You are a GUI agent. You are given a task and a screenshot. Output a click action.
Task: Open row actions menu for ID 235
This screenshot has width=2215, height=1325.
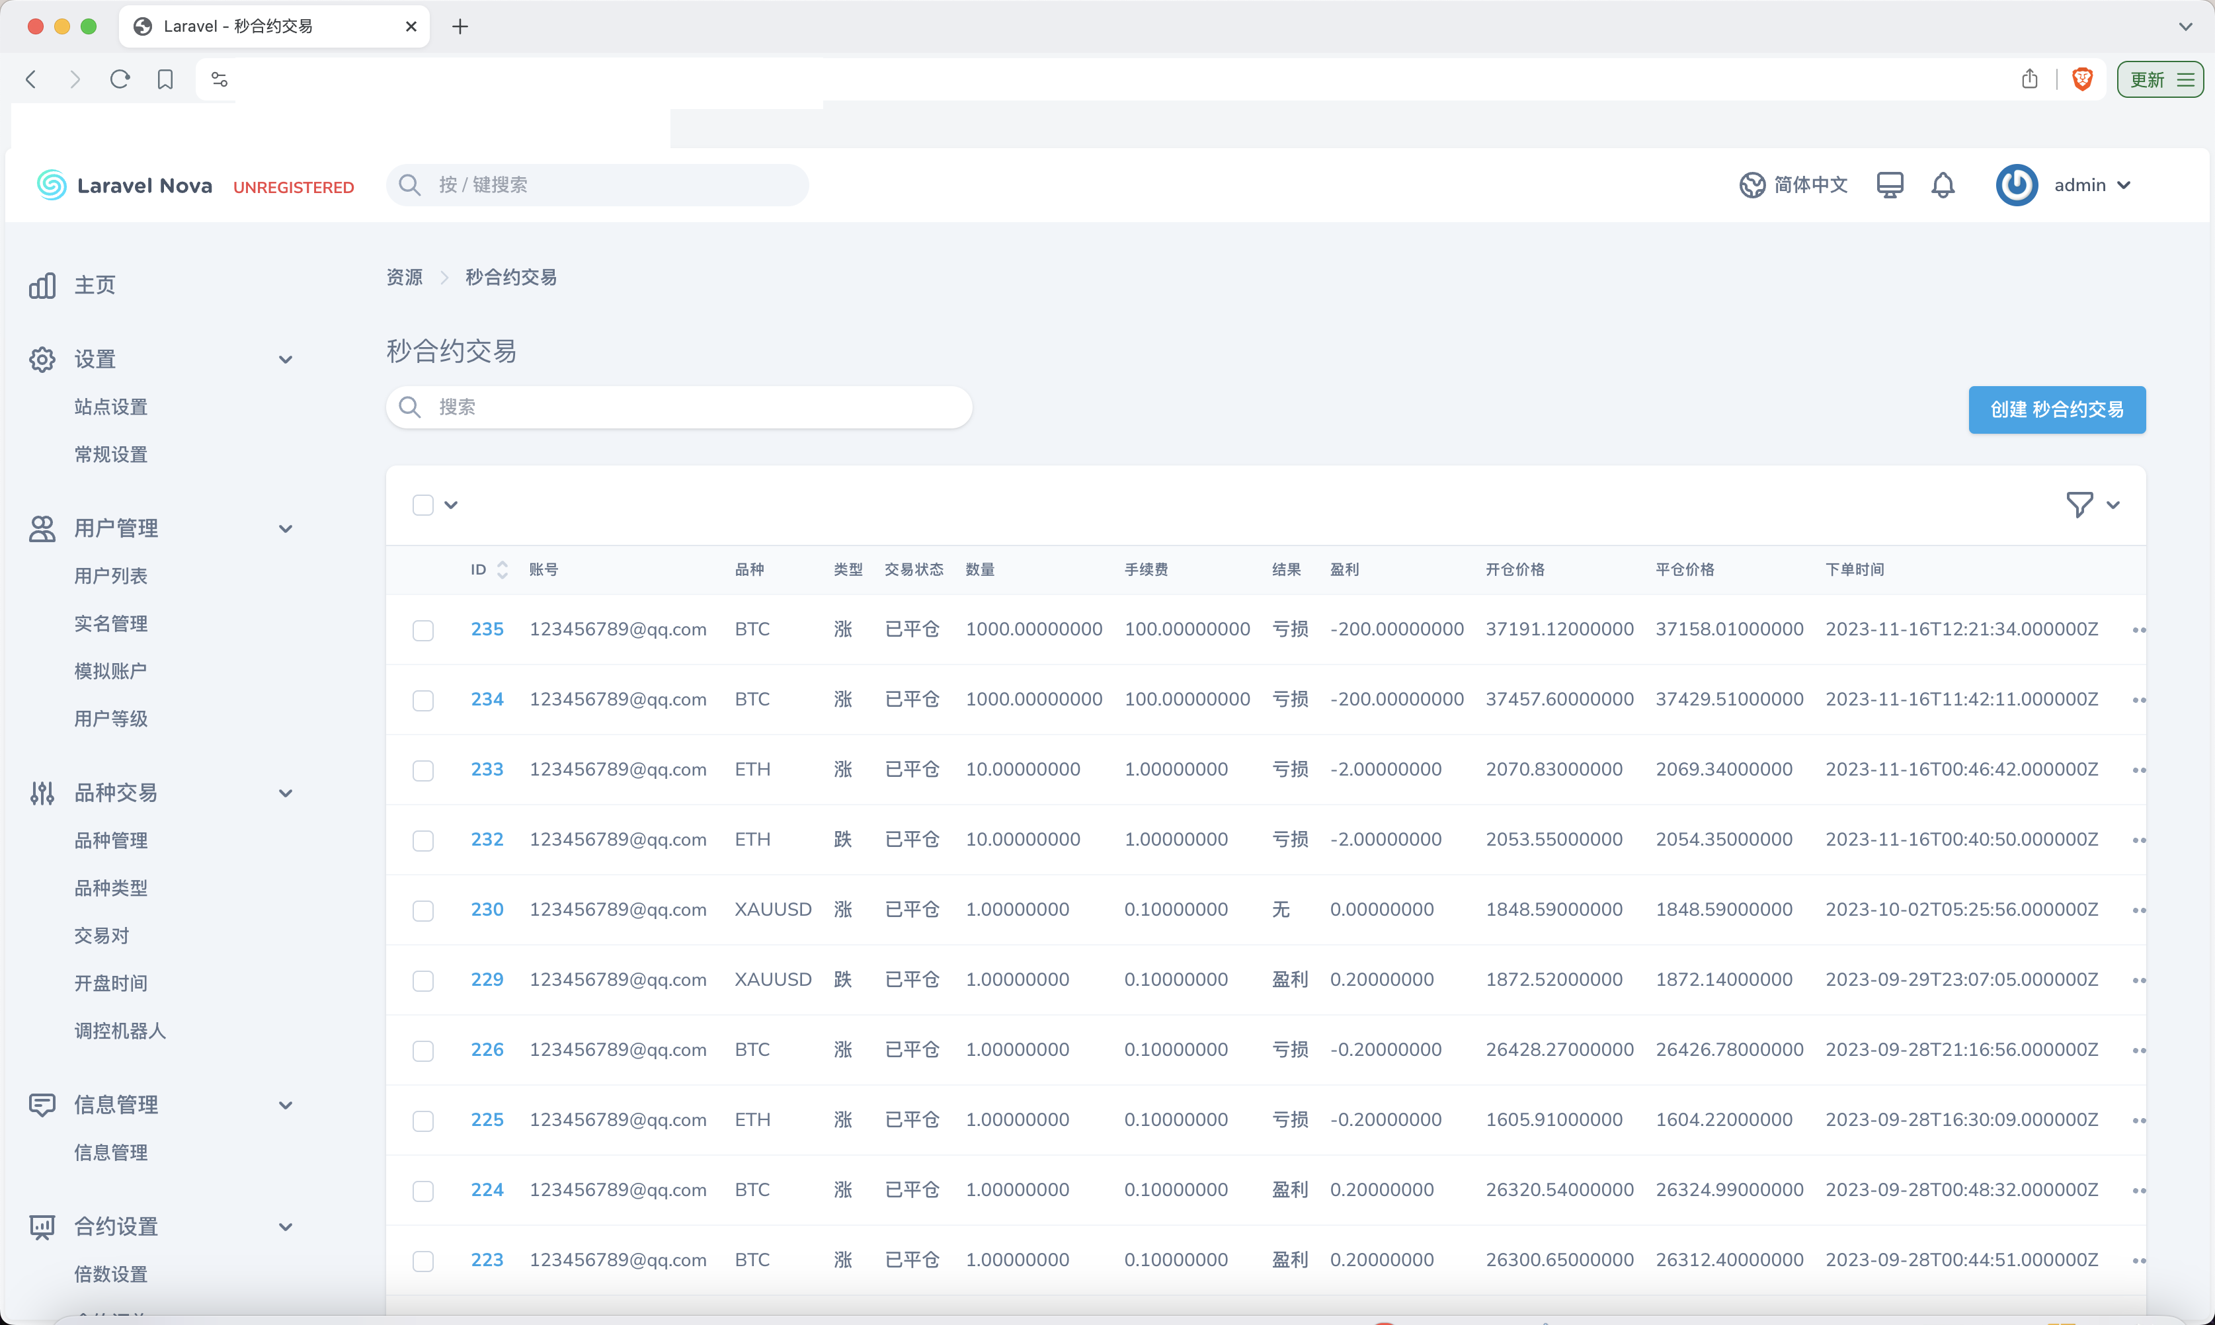[2139, 630]
